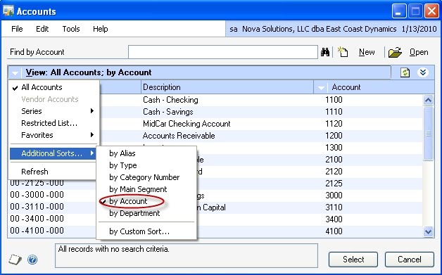The image size is (442, 275).
Task: Expand the Additional Sorts submenu
Action: click(53, 153)
